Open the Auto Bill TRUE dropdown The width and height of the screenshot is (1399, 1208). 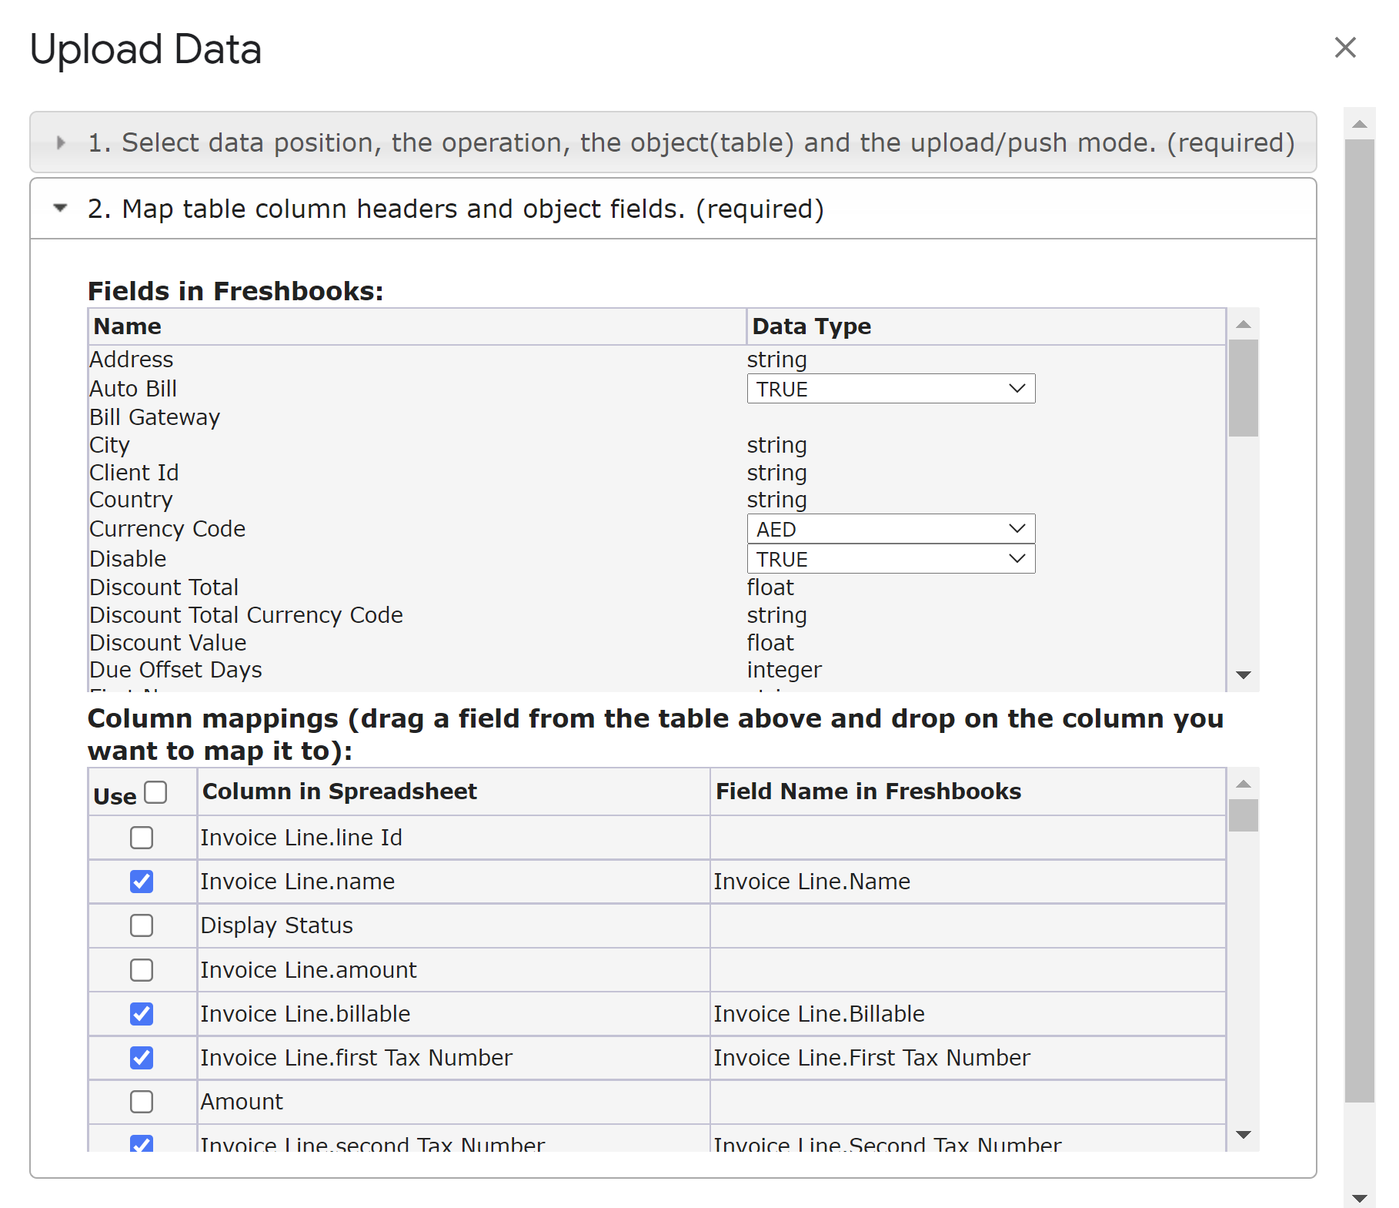[x=890, y=389]
